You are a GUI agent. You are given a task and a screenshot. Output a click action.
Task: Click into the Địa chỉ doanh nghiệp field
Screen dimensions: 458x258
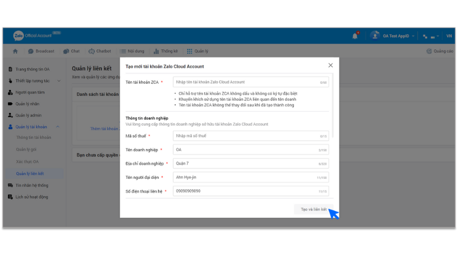coord(251,163)
